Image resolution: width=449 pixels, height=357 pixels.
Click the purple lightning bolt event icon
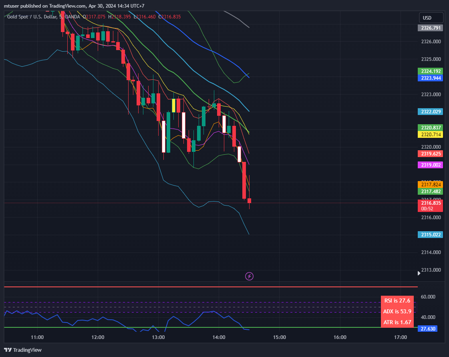tap(249, 276)
